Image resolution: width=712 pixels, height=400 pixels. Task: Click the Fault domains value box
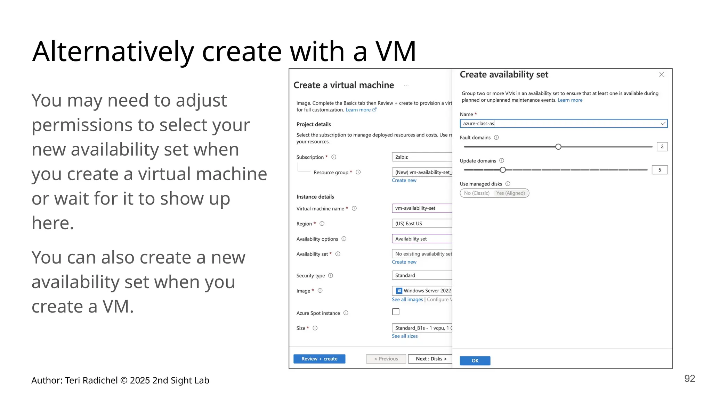[x=662, y=147]
